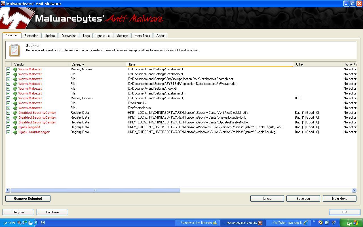Click the media player quick launch icon
The height and width of the screenshot is (227, 363).
pos(320,223)
